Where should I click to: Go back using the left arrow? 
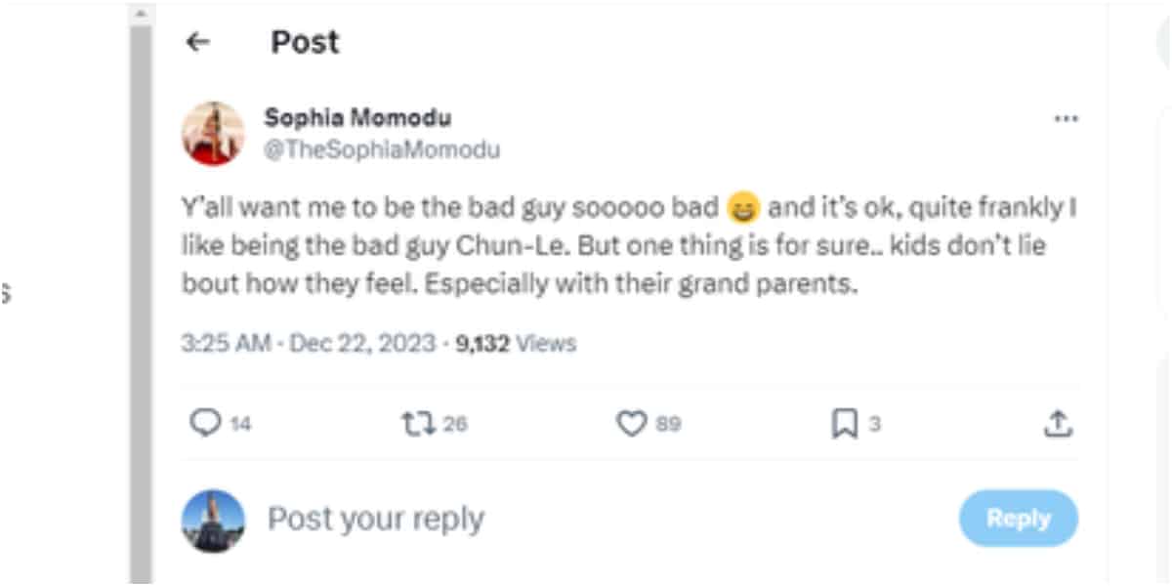[x=198, y=42]
